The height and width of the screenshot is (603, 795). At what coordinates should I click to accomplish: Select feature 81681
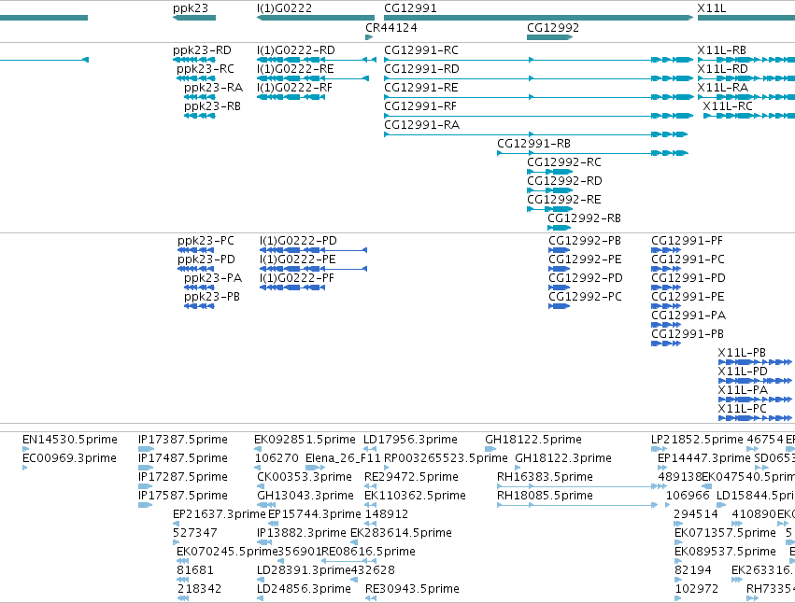[x=194, y=571]
